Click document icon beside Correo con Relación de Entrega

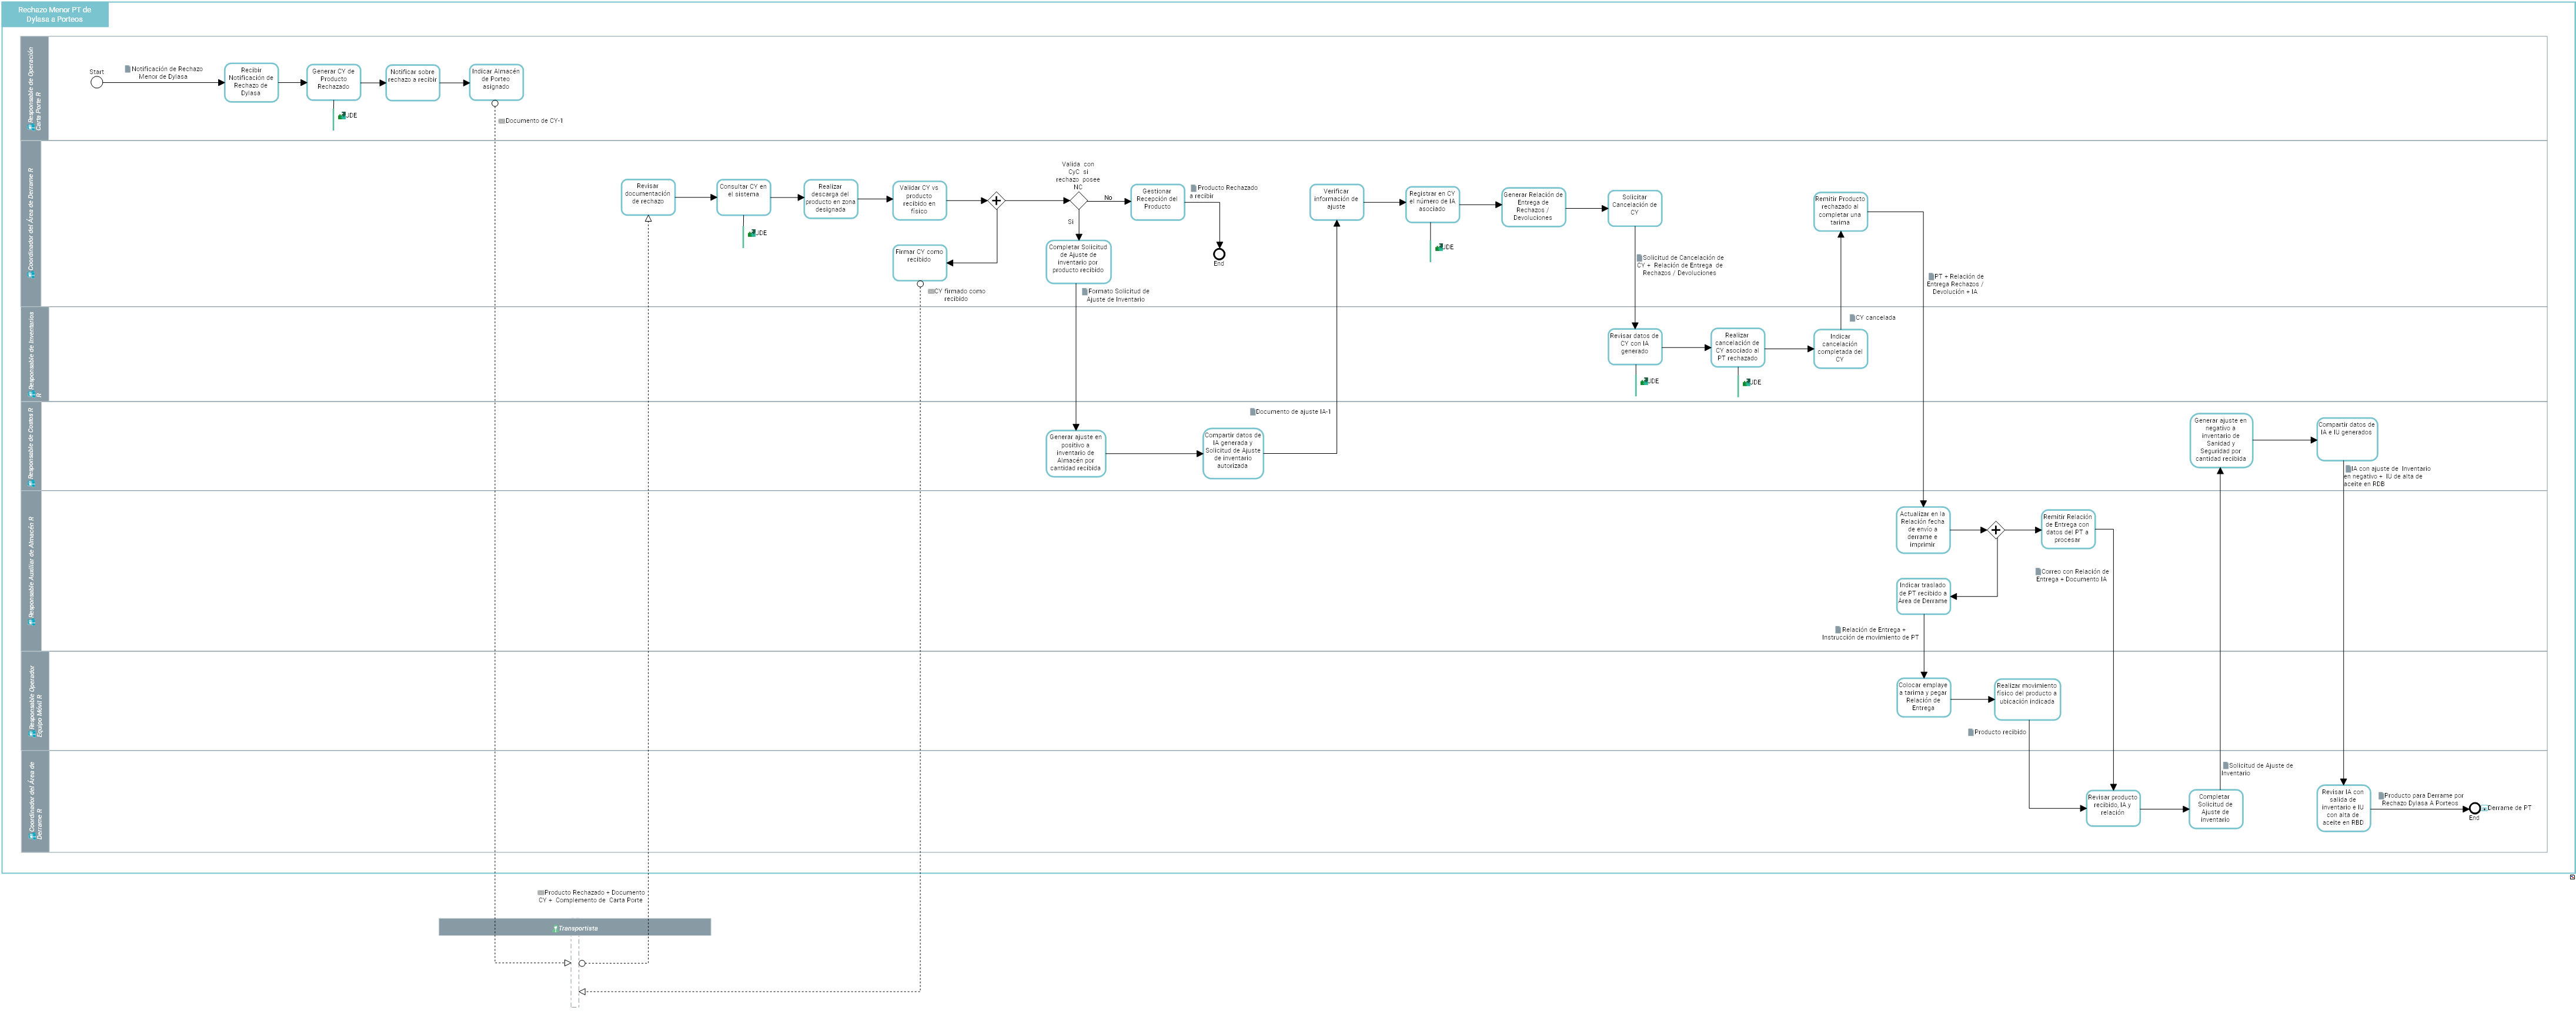[x=2038, y=572]
